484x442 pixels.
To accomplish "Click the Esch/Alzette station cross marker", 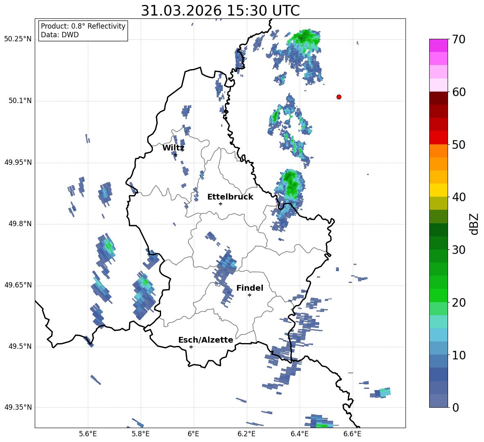I will [191, 347].
